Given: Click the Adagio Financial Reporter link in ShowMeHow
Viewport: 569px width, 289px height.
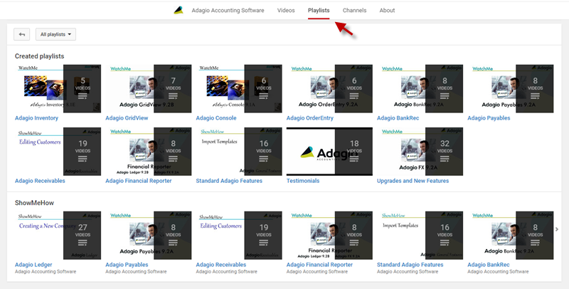Looking at the screenshot, I should pos(319,265).
